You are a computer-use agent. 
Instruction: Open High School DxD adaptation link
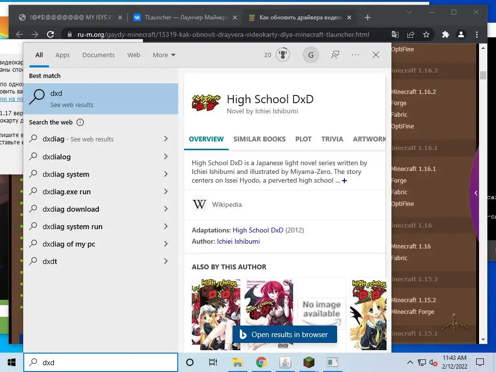[x=258, y=230]
